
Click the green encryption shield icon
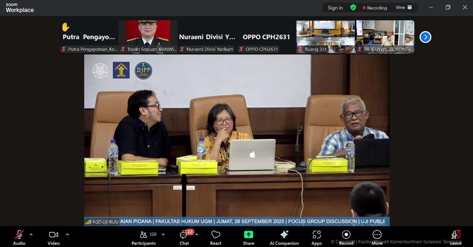(x=353, y=7)
